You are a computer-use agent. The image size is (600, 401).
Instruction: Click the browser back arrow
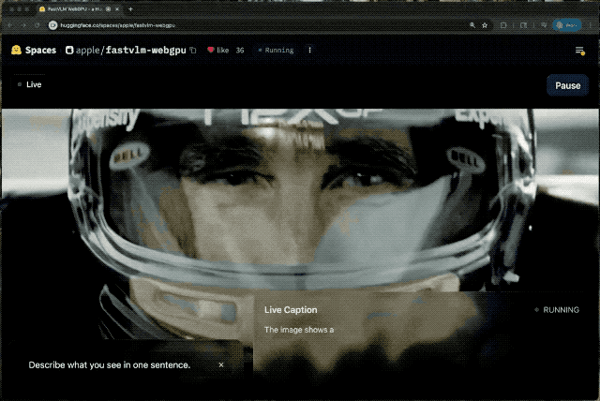click(9, 24)
